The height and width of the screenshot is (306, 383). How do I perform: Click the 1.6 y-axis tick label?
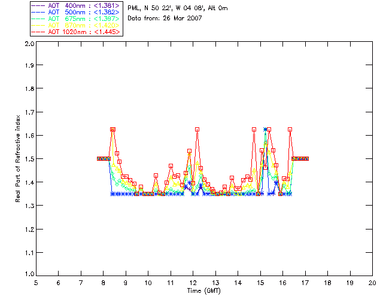pyautogui.click(x=29, y=136)
